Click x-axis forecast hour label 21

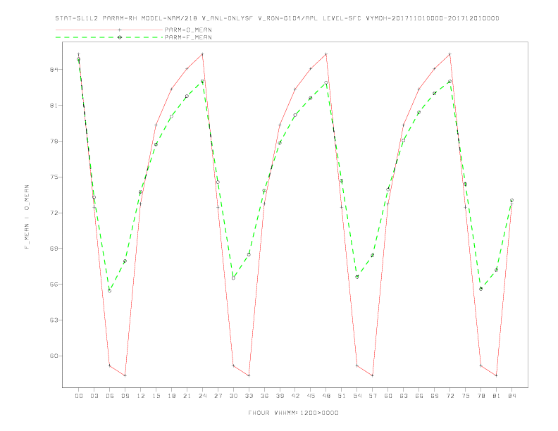187,396
